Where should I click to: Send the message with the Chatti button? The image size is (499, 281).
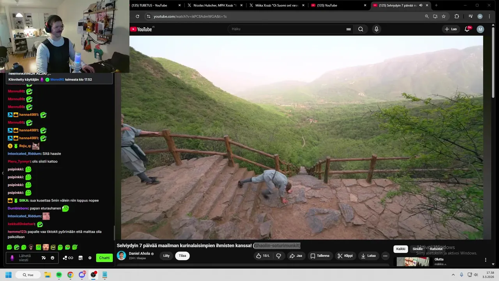click(x=104, y=258)
